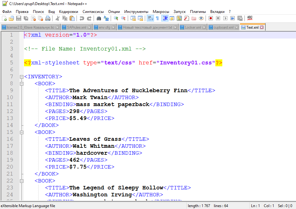Switch to the Locker.xml tab
The image size is (296, 209).
(x=193, y=27)
